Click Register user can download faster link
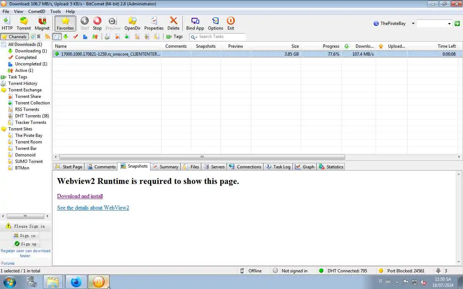The width and height of the screenshot is (463, 289). [x=25, y=253]
